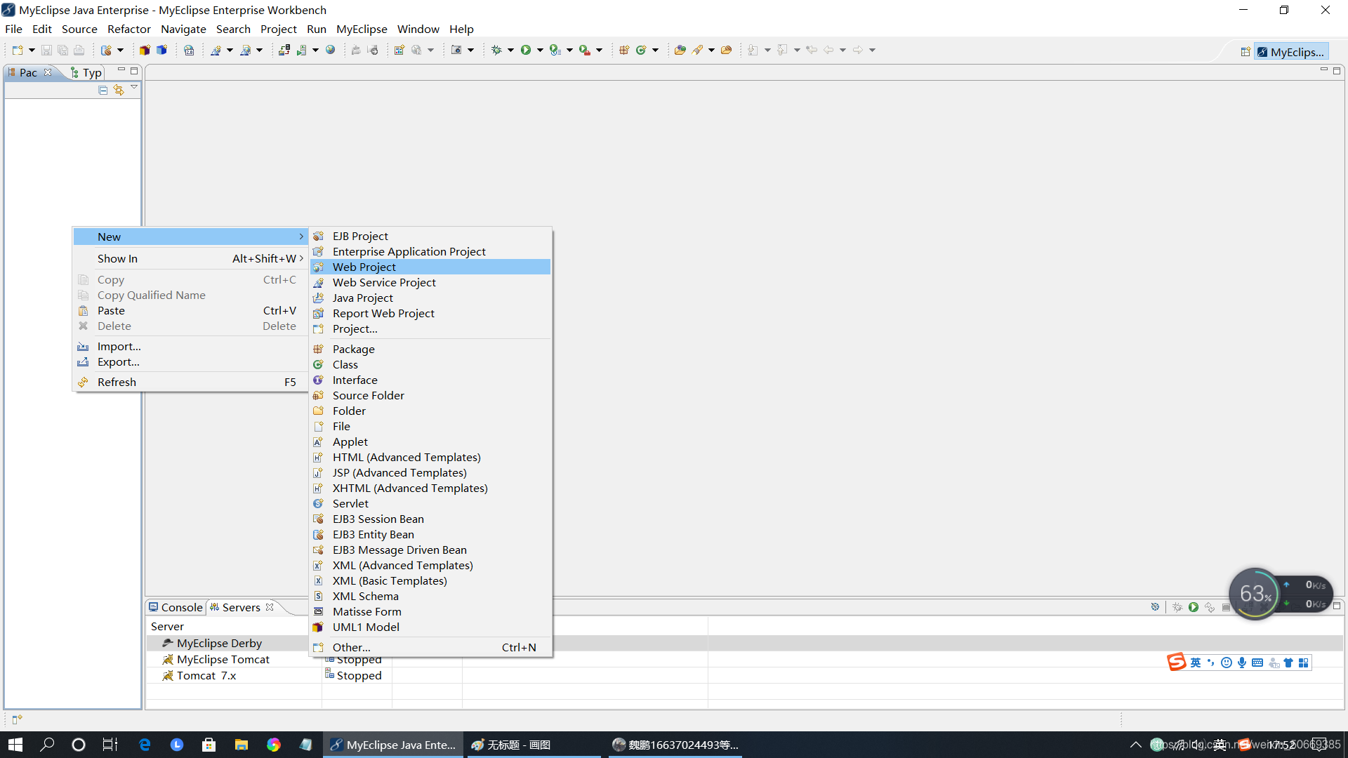The image size is (1348, 758).
Task: Click the New Java Class toolbar icon
Action: [x=641, y=50]
